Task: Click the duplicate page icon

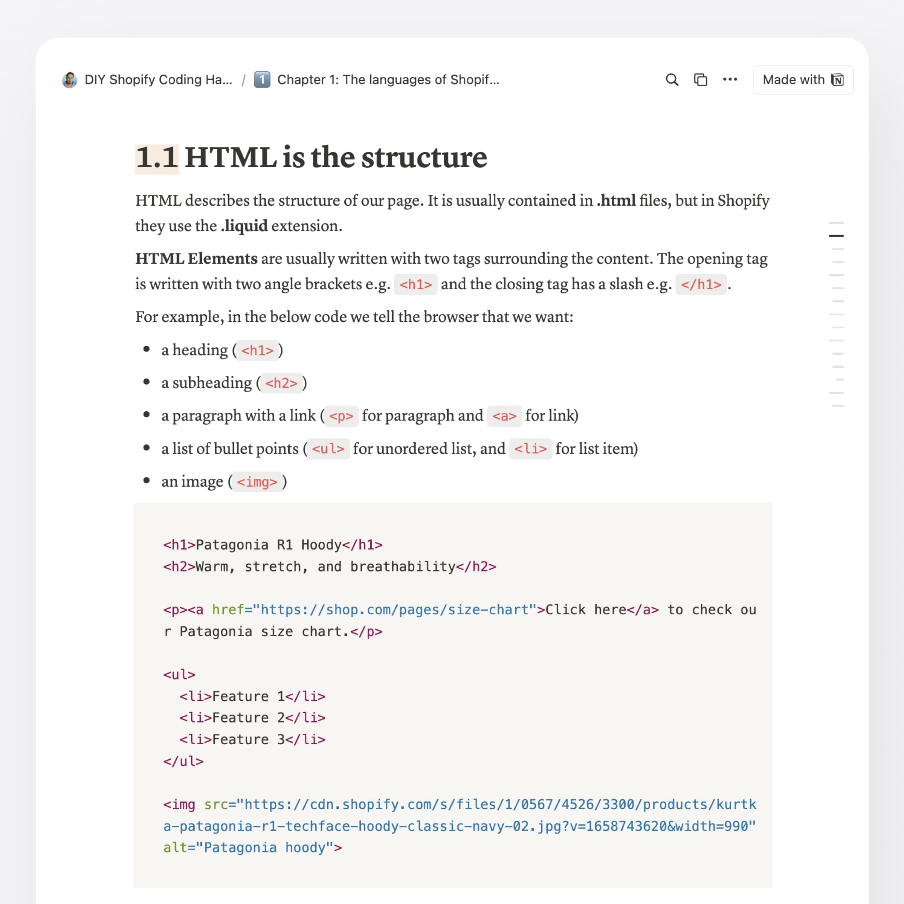Action: (x=701, y=79)
